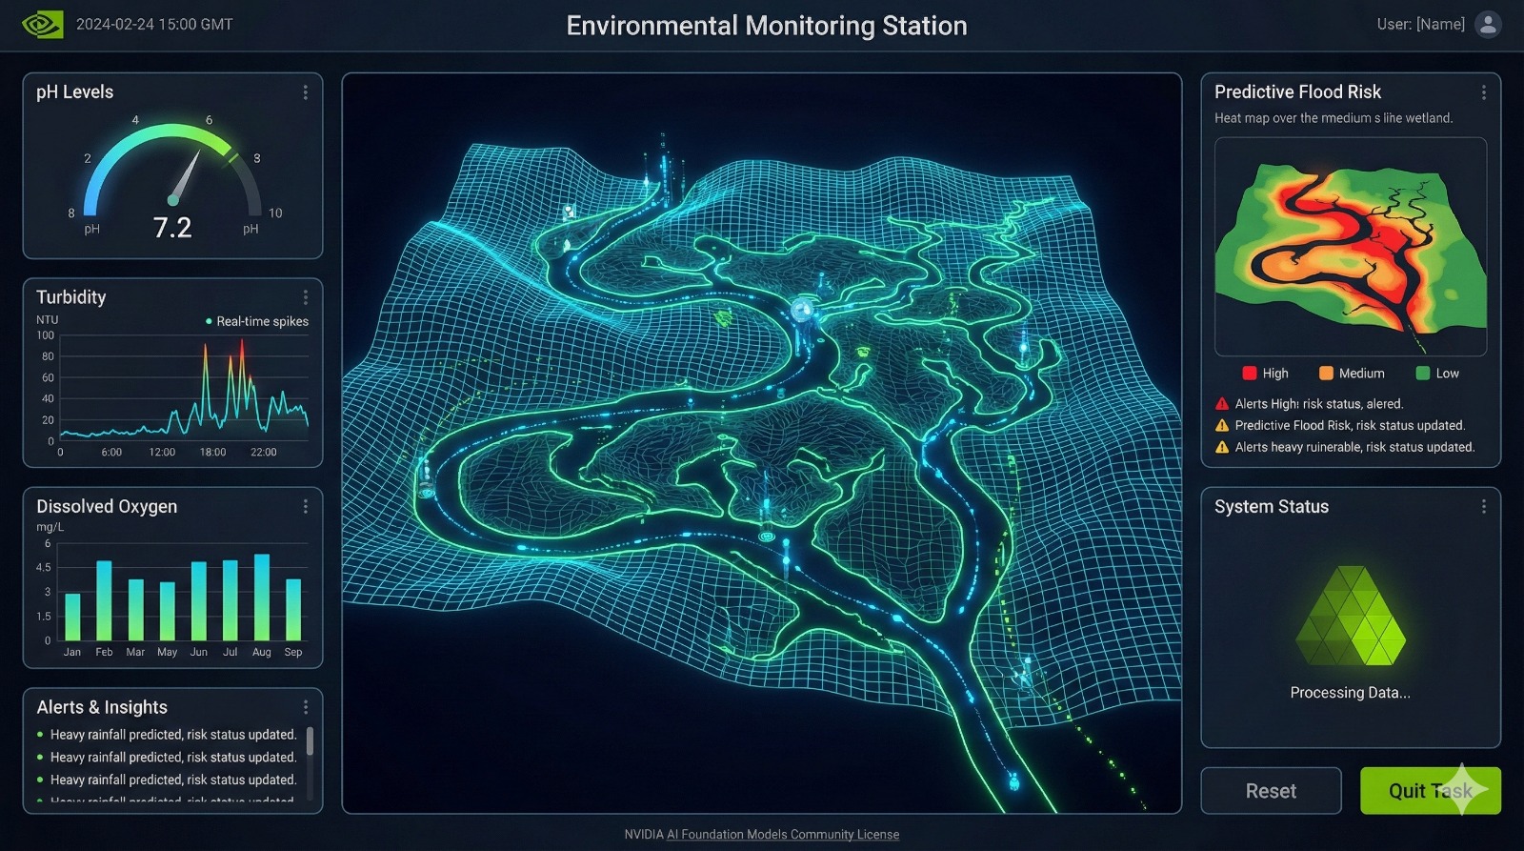This screenshot has width=1524, height=851.
Task: Open the flood risk heat map thumbnail
Action: tap(1350, 247)
